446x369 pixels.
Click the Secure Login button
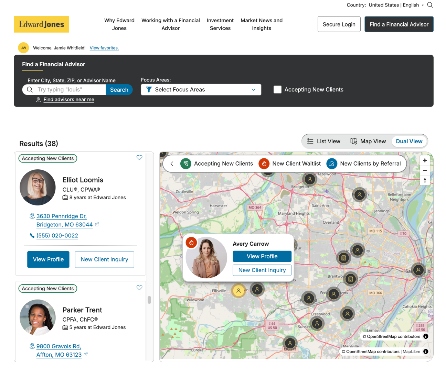pos(339,24)
